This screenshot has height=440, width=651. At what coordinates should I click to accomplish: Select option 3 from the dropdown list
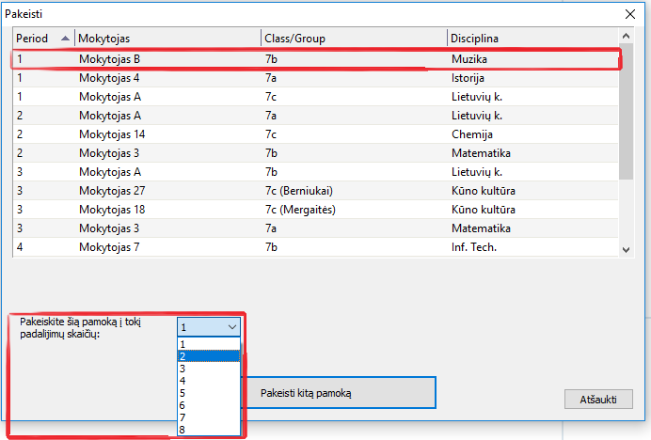coord(209,369)
